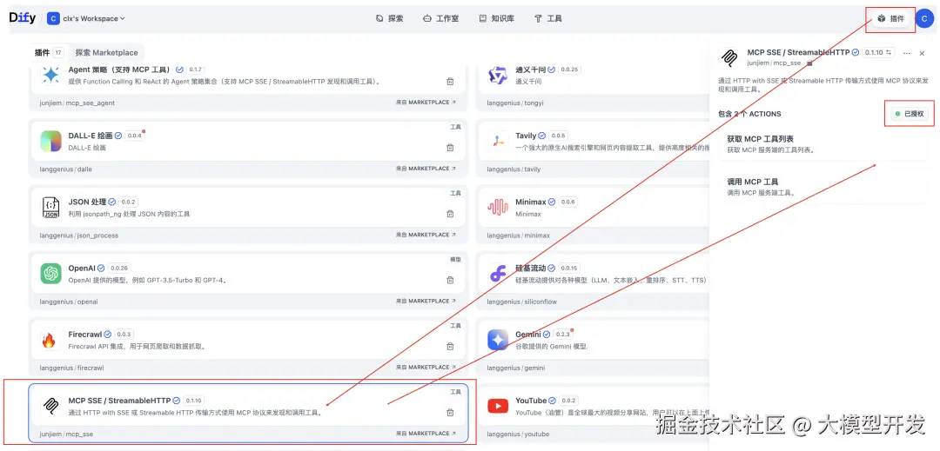Open 来自 MARKETPLACE link on OpenAI card
This screenshot has height=451, width=940.
click(426, 301)
